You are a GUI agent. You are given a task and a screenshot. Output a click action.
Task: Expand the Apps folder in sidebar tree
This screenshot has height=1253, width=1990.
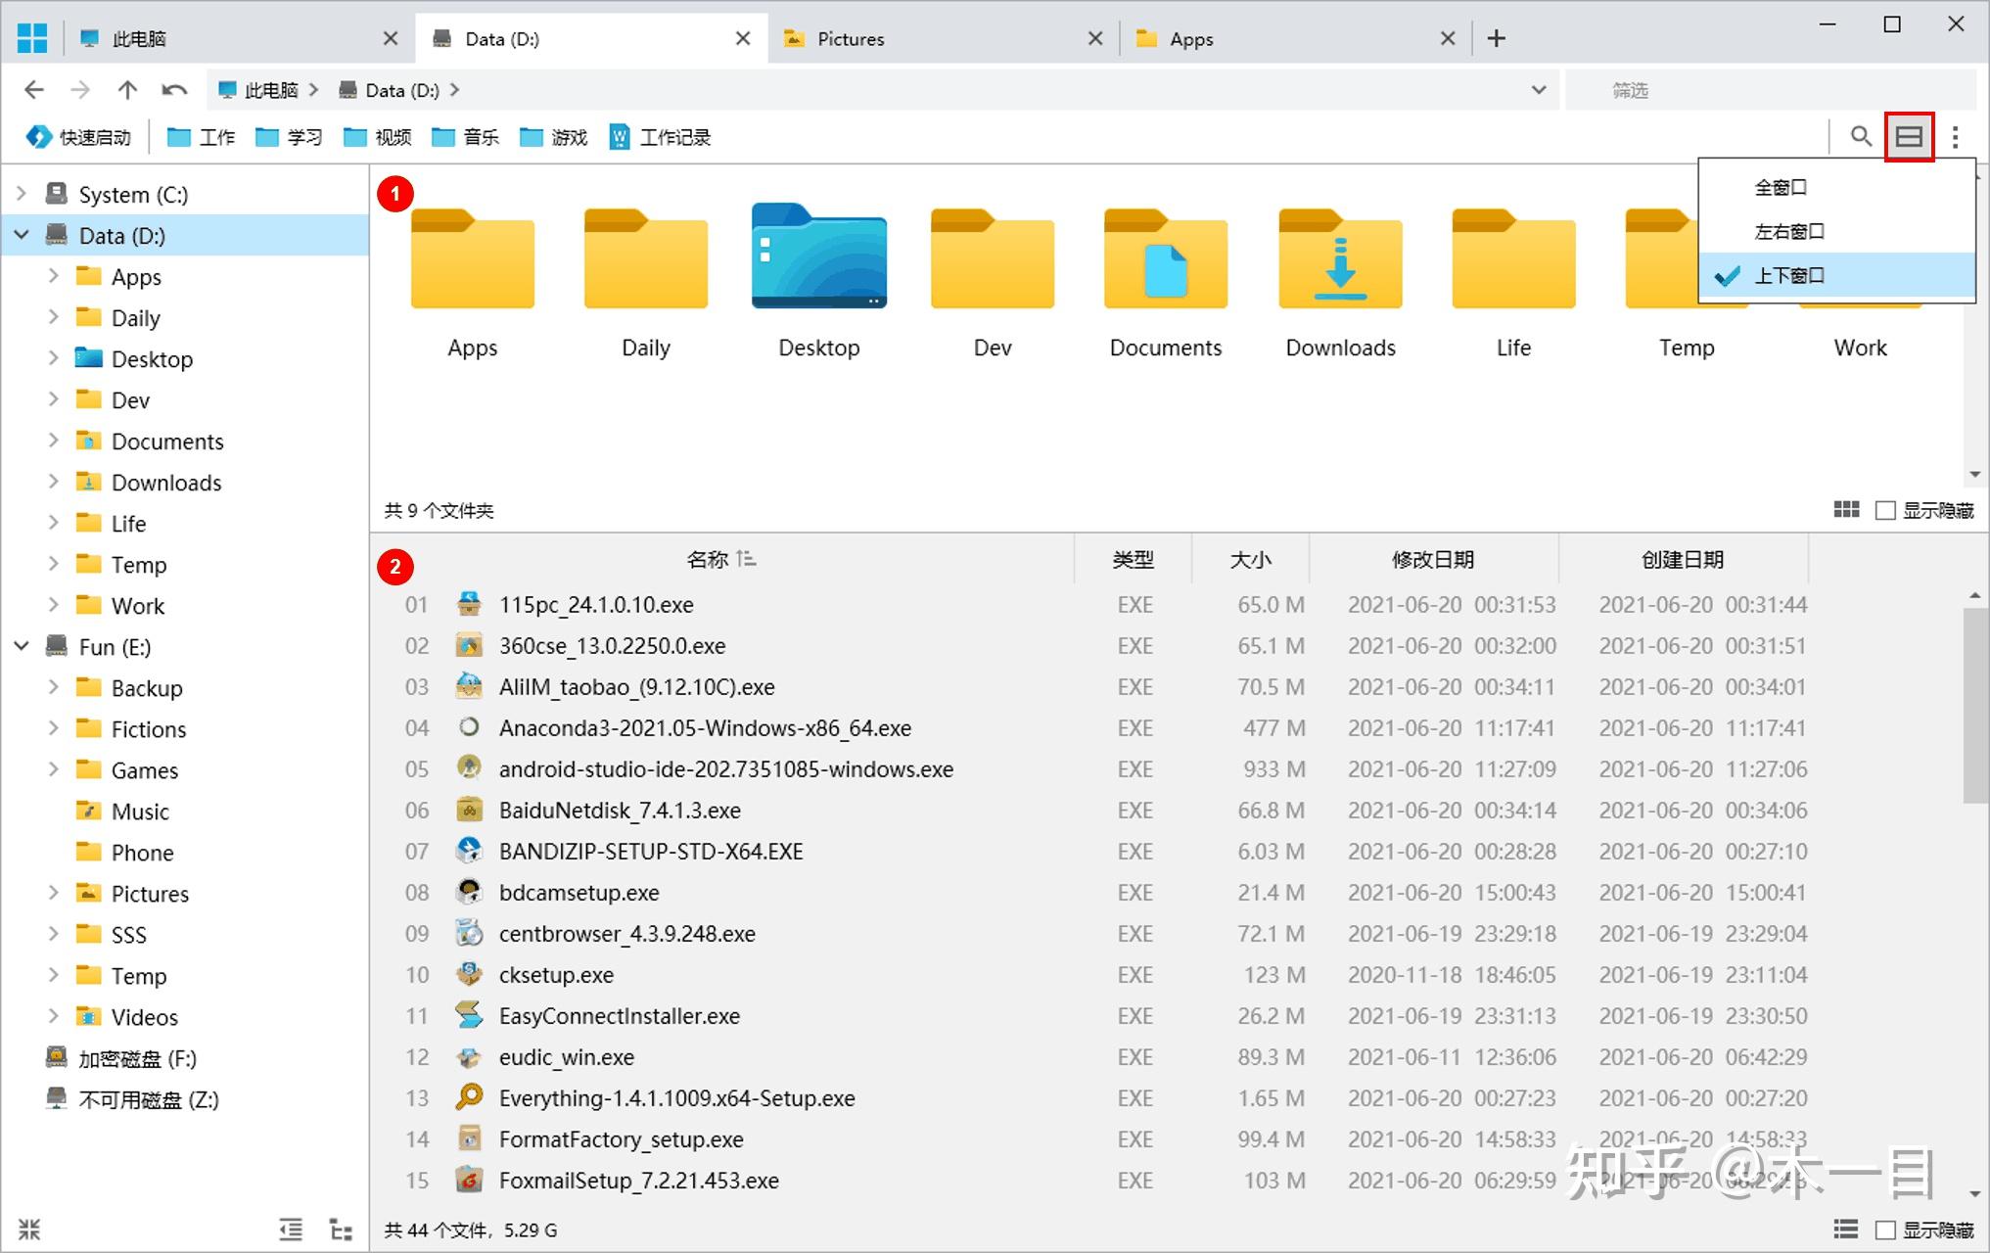tap(54, 276)
